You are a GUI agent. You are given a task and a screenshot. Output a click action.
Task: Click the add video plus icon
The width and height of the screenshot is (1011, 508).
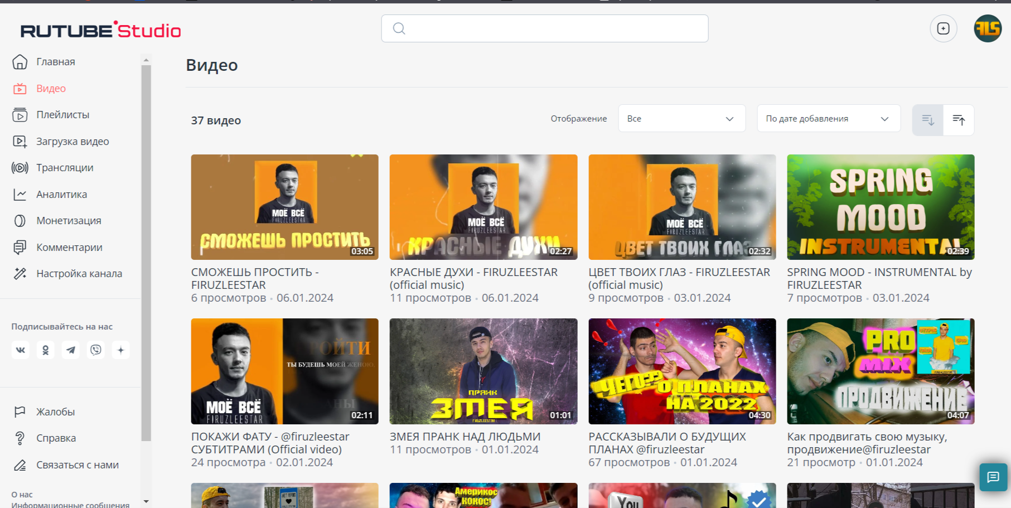[x=944, y=28]
